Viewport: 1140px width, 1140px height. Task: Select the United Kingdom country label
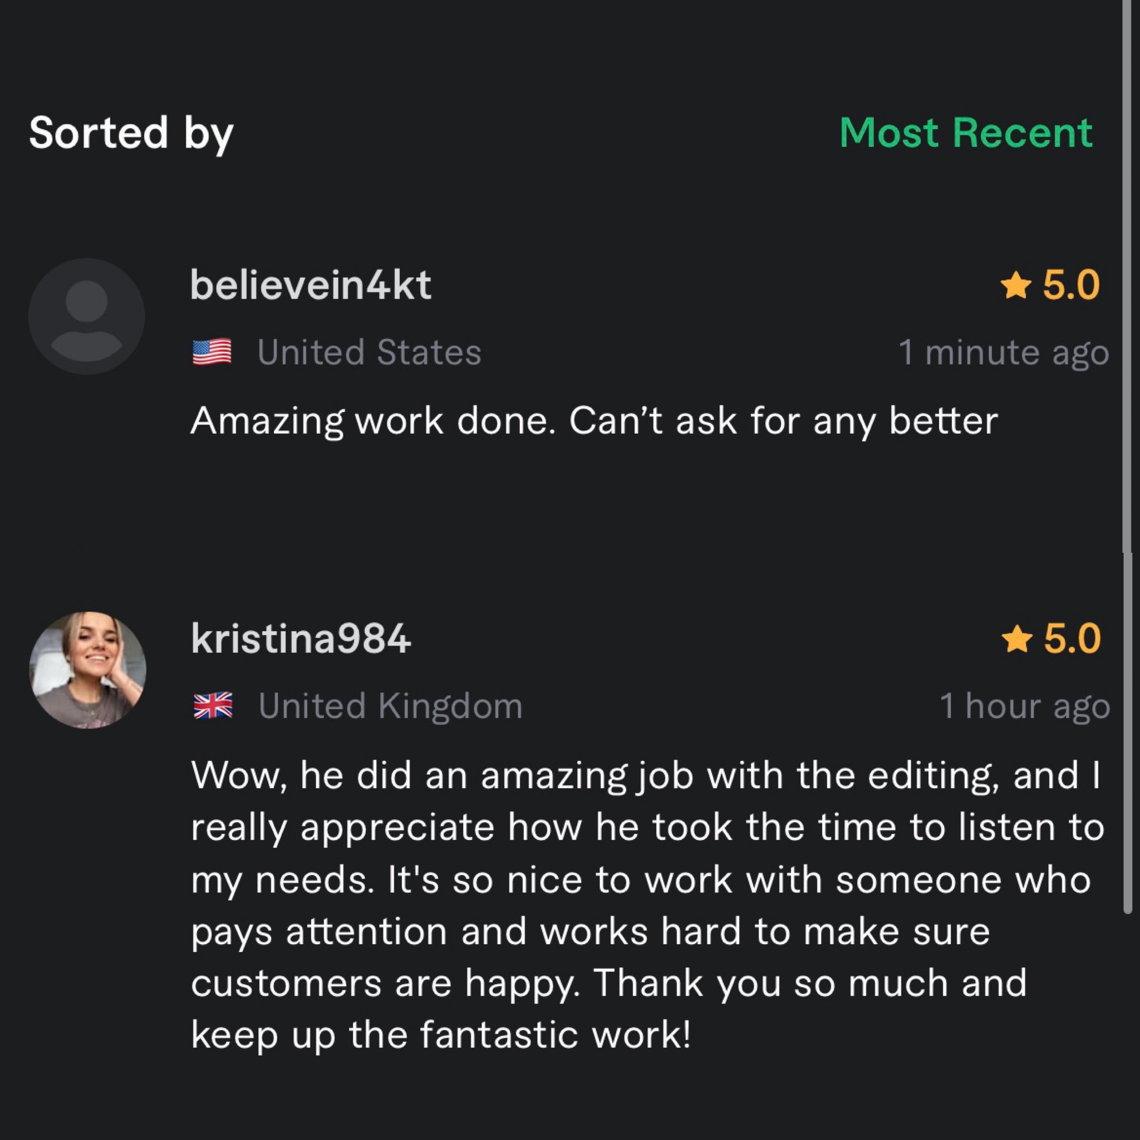tap(391, 706)
